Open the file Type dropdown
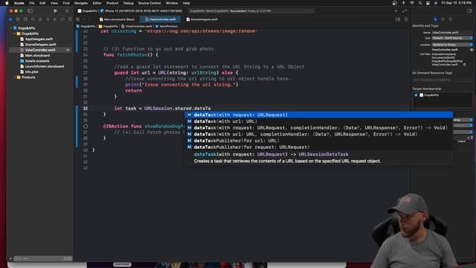The image size is (476, 268). click(452, 38)
